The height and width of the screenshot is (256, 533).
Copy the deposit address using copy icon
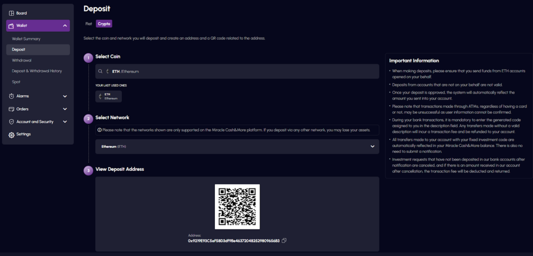pyautogui.click(x=284, y=241)
